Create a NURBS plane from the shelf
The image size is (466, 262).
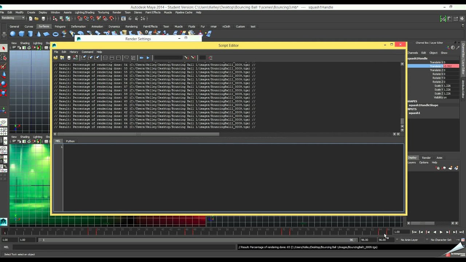(x=47, y=34)
